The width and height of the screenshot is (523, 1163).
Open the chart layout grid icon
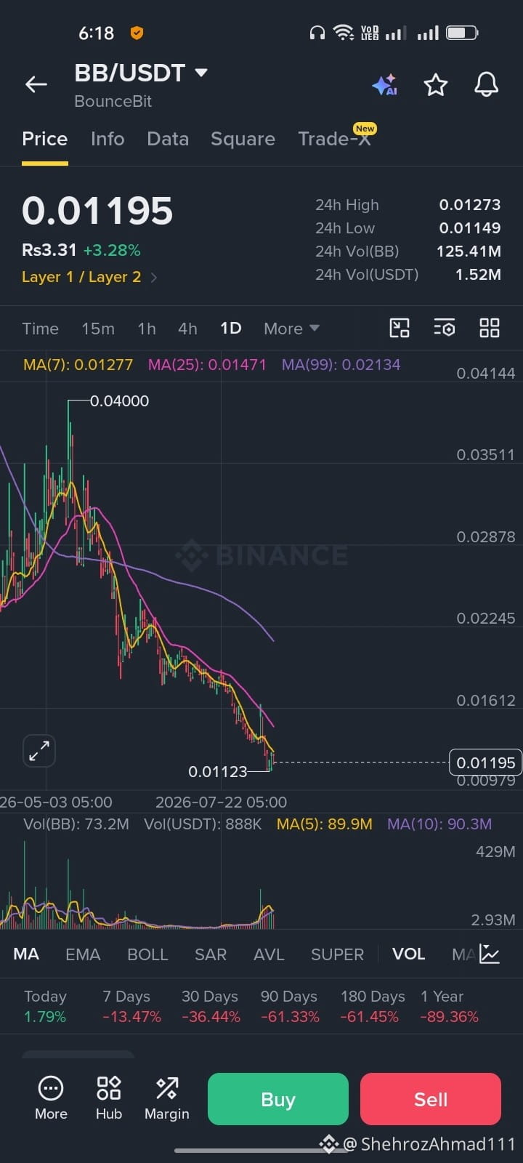490,329
